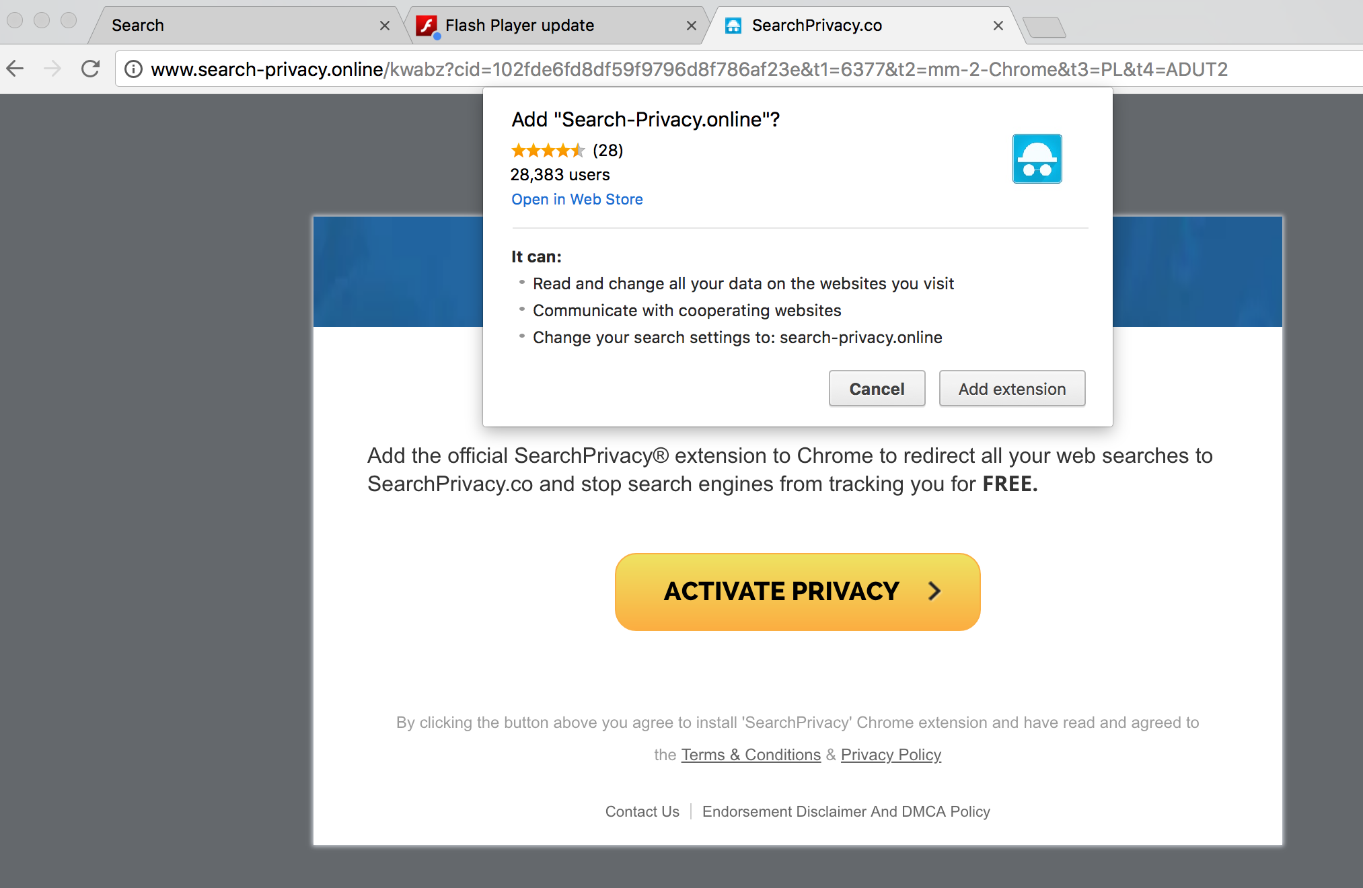This screenshot has height=888, width=1363.
Task: Close the SearchPrivacy.co tab
Action: pyautogui.click(x=998, y=26)
